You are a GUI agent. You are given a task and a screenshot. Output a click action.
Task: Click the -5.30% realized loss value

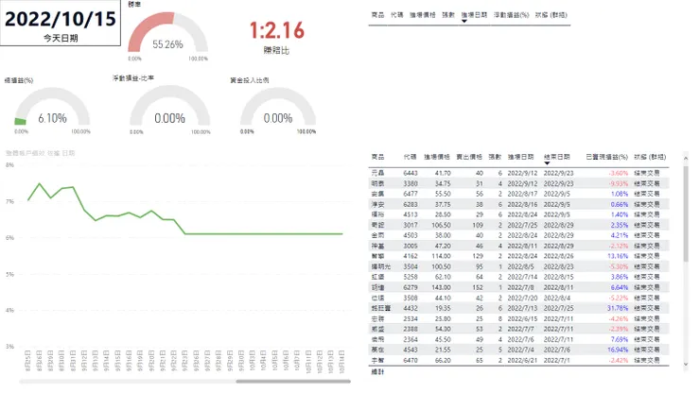pyautogui.click(x=619, y=266)
